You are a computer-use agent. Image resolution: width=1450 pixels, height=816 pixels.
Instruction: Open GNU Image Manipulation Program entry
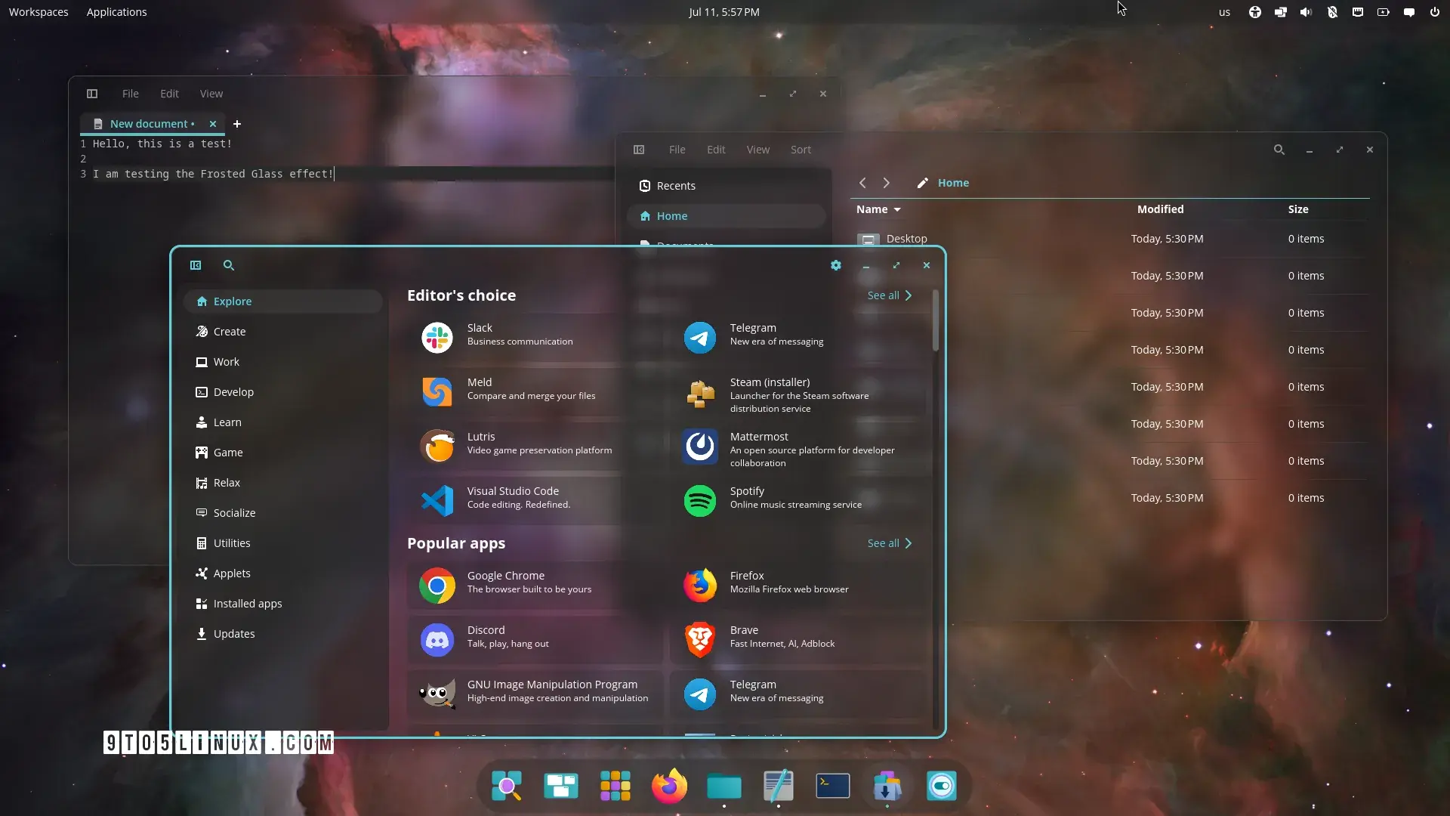[535, 694]
